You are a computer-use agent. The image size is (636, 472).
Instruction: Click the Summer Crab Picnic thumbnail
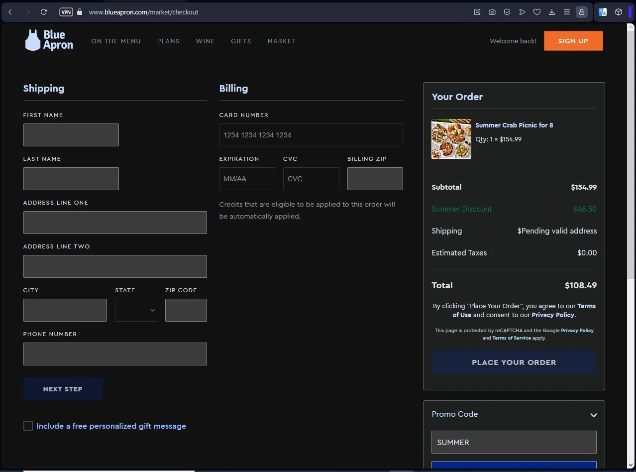451,139
